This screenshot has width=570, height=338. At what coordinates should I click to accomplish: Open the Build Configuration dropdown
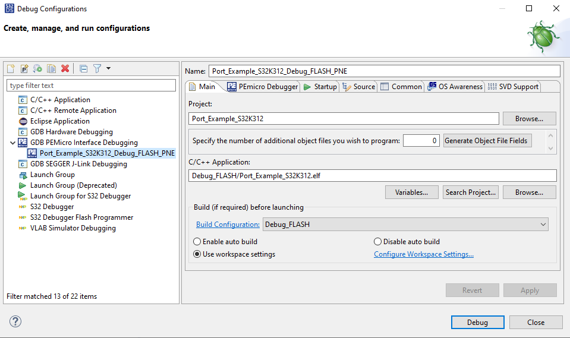click(405, 225)
